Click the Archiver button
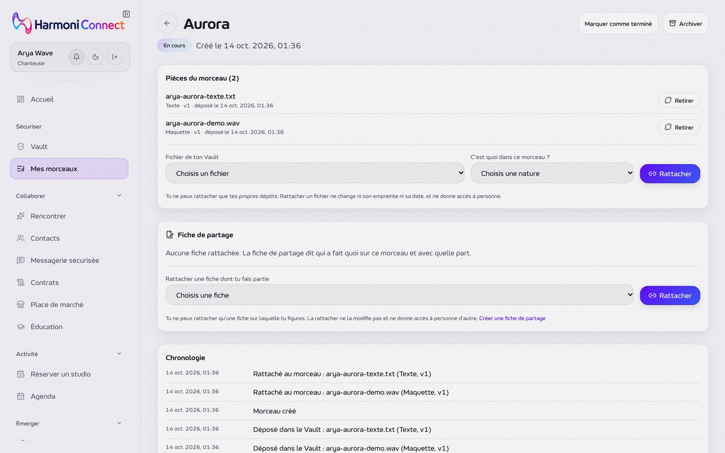Viewport: 725px width, 453px height. (x=685, y=24)
